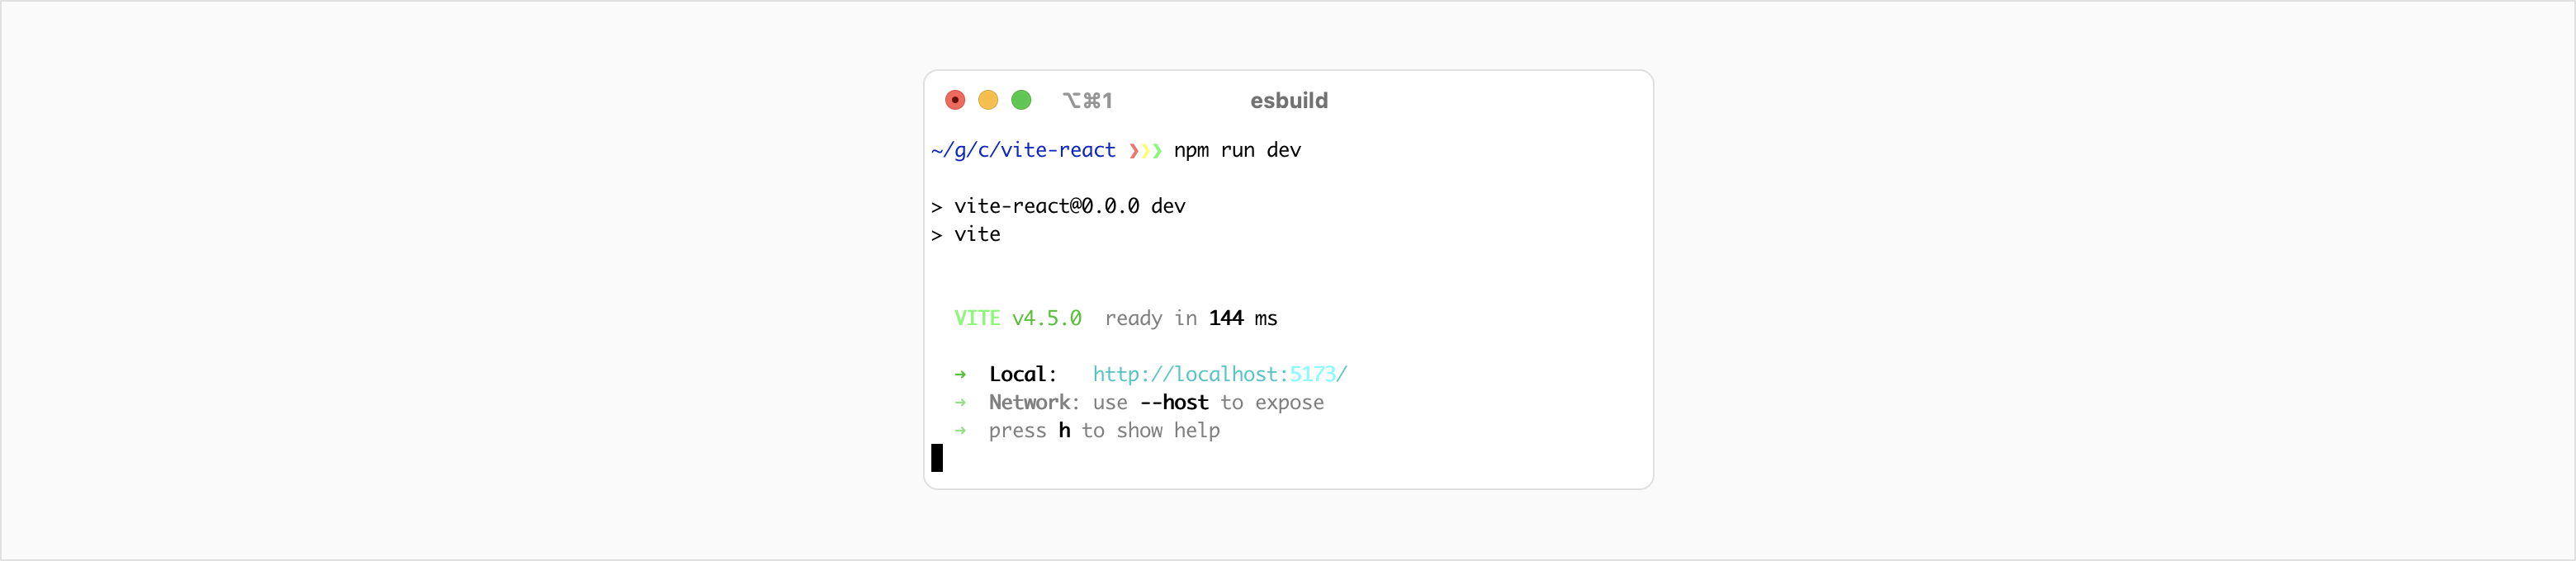Click the green zoom window button
This screenshot has width=2576, height=561.
(1021, 100)
